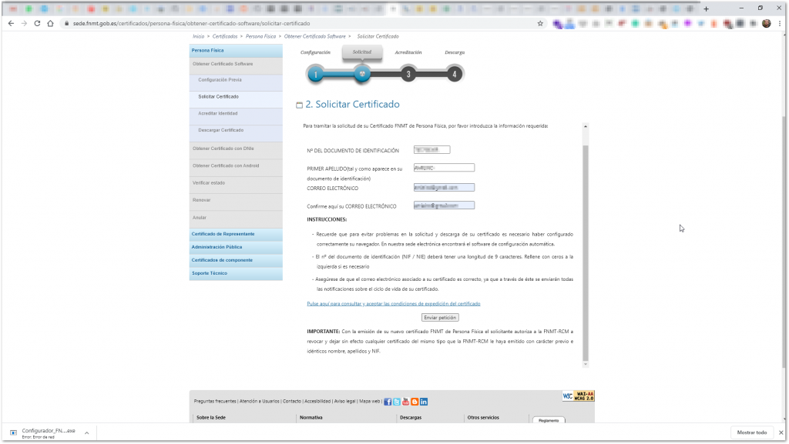Reload the page with the refresh icon
The width and height of the screenshot is (789, 444).
tap(37, 23)
